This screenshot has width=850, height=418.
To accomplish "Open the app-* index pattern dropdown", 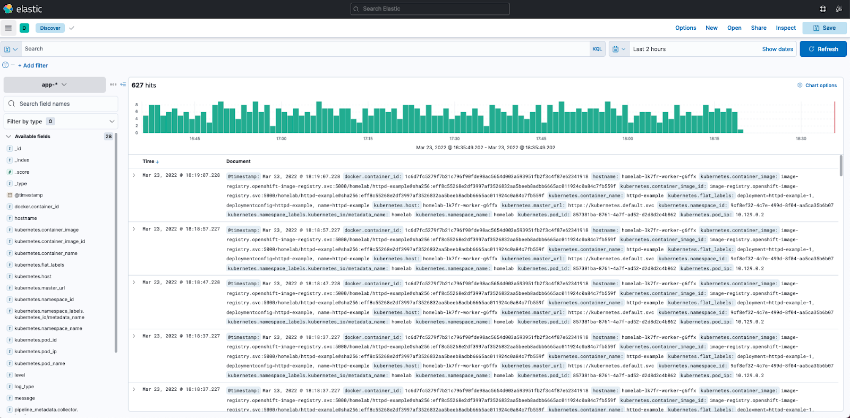I will 55,85.
